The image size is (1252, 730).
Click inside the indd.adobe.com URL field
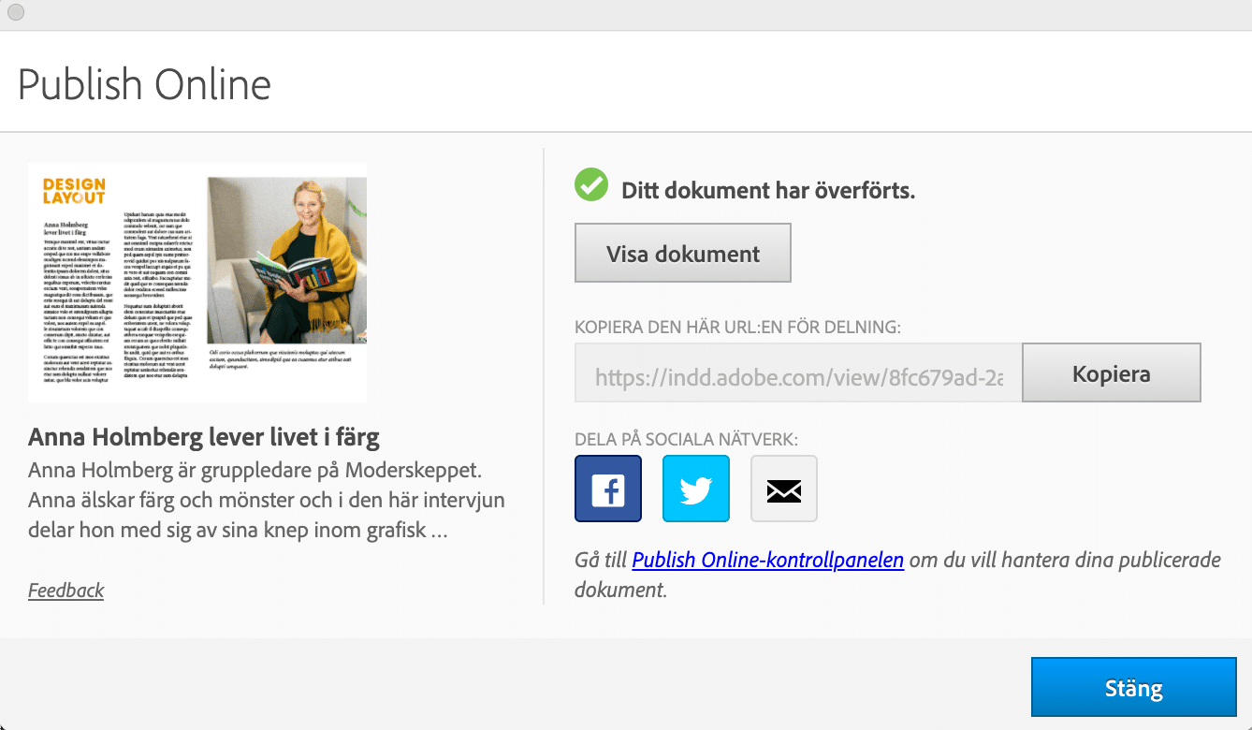pyautogui.click(x=798, y=376)
